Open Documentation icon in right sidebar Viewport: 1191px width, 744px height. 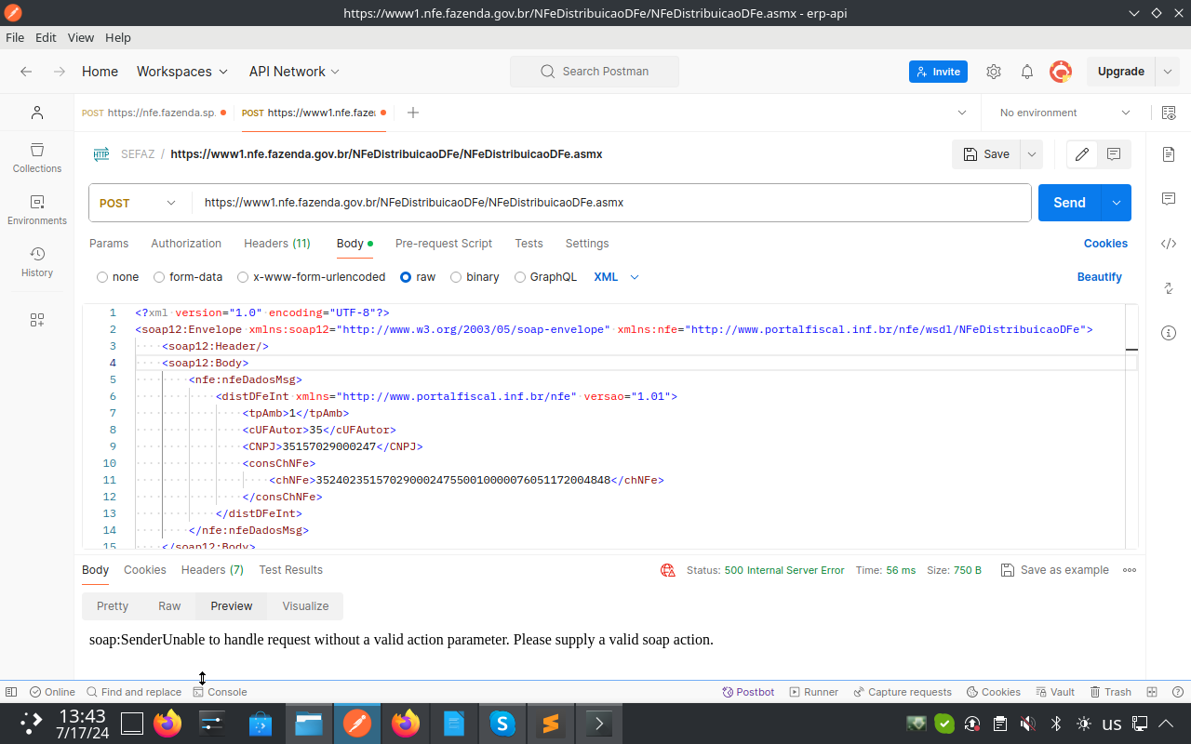click(x=1169, y=153)
